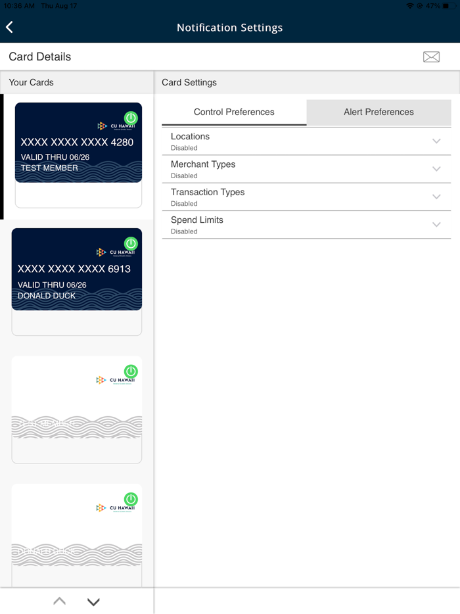
Task: Tap the battery indicator in status bar
Action: [449, 6]
